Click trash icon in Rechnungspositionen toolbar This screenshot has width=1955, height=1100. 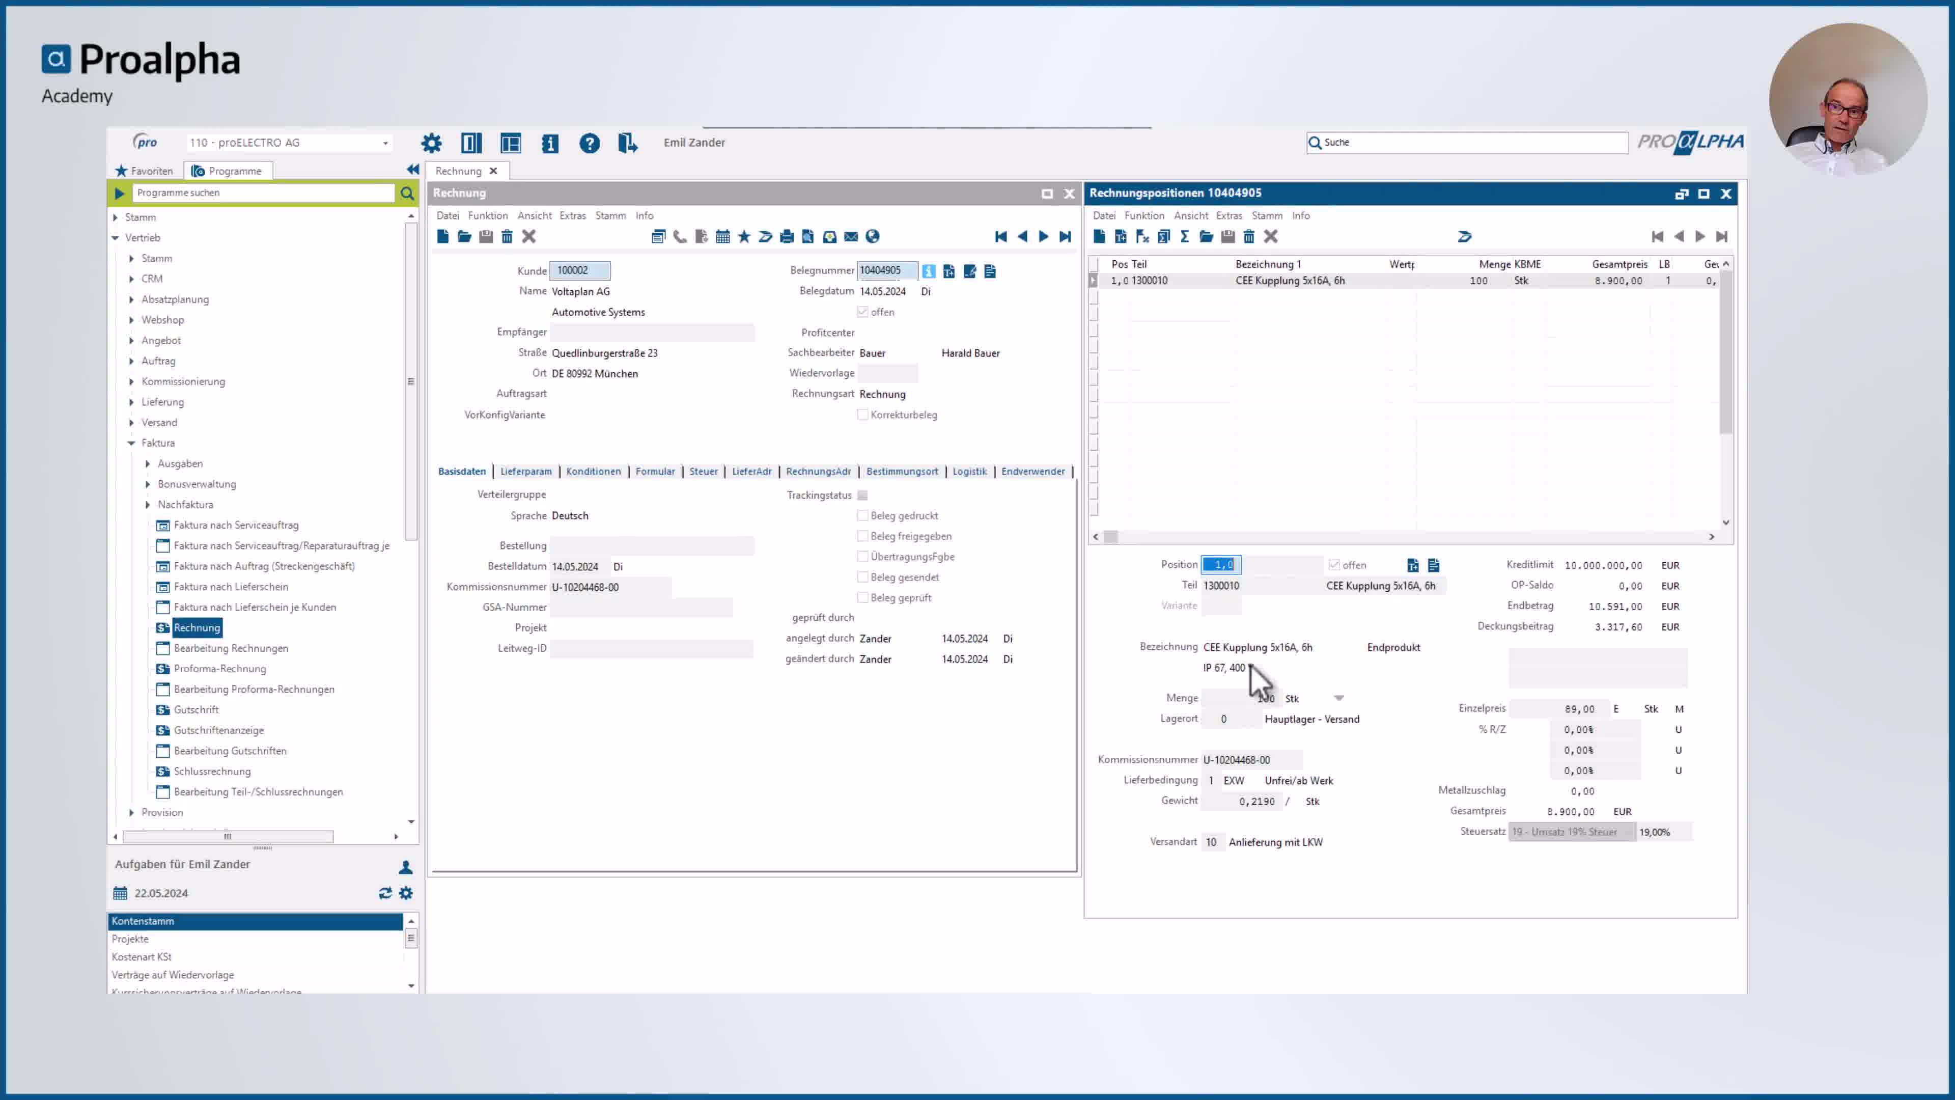pos(1249,237)
